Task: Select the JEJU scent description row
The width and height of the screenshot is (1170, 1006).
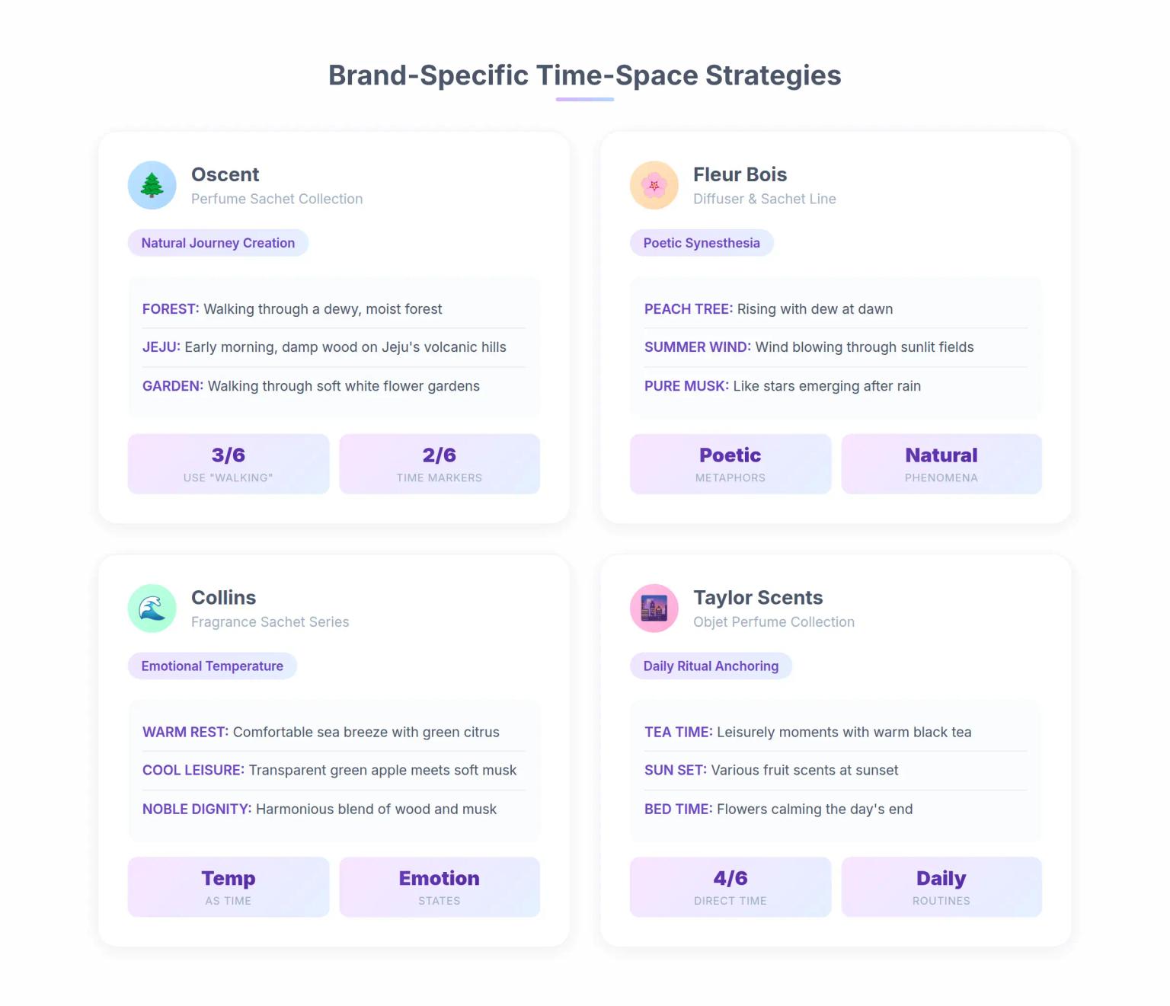Action: tap(324, 347)
